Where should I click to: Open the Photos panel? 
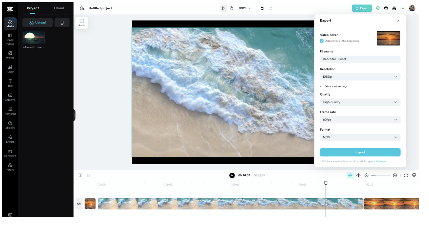10,55
